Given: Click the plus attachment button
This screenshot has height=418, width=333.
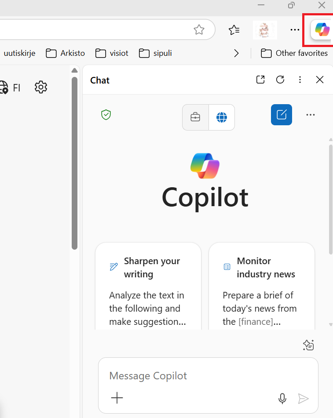Looking at the screenshot, I should [117, 398].
